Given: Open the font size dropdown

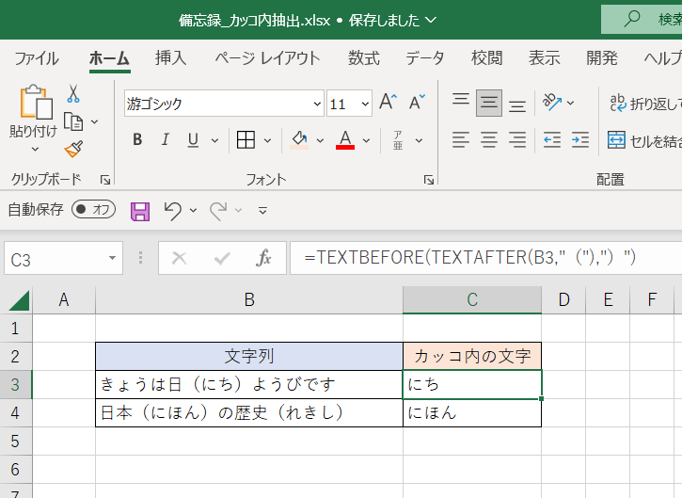Looking at the screenshot, I should [365, 104].
